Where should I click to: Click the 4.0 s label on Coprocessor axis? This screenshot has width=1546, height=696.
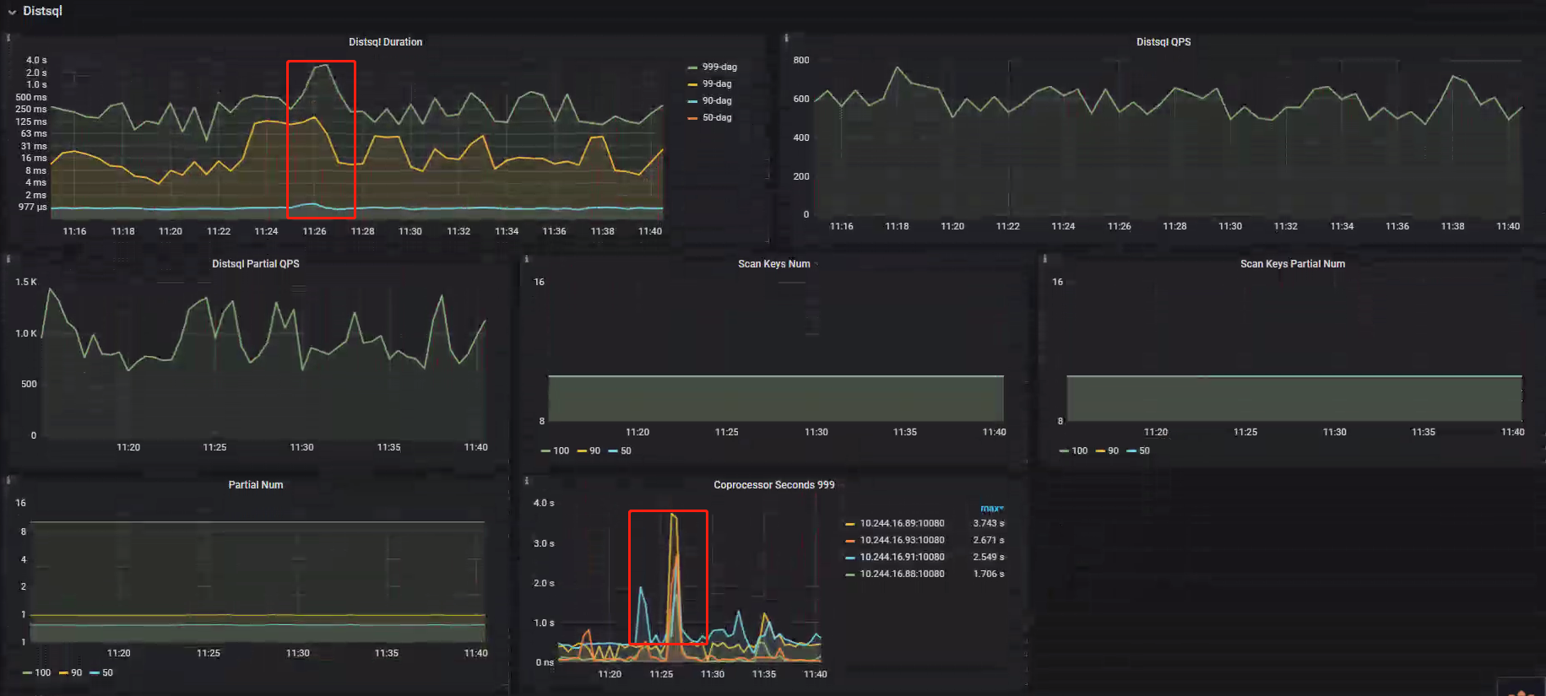(x=544, y=503)
